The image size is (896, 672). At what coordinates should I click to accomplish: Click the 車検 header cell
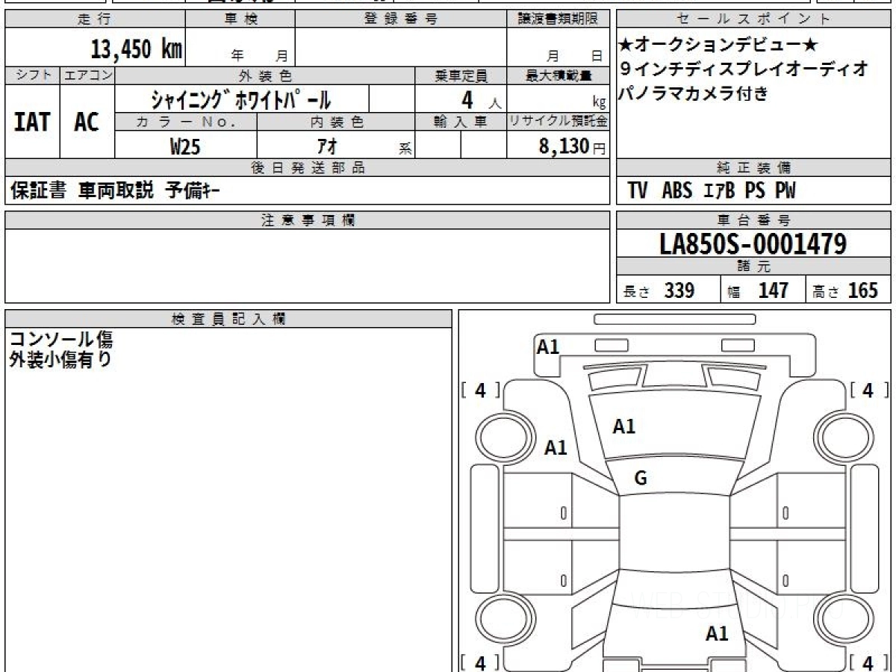(240, 19)
